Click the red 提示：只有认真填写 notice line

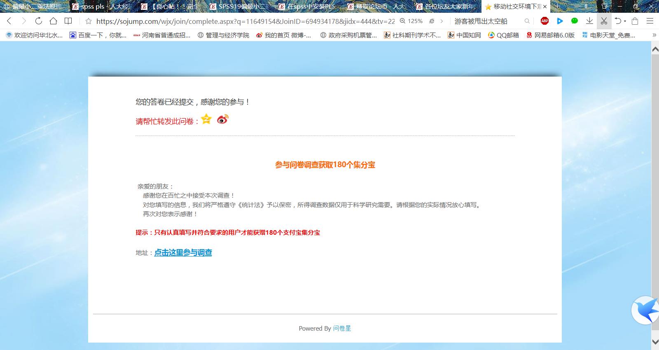228,232
